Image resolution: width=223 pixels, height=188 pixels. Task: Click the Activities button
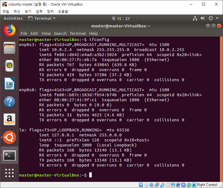pyautogui.click(x=13, y=18)
